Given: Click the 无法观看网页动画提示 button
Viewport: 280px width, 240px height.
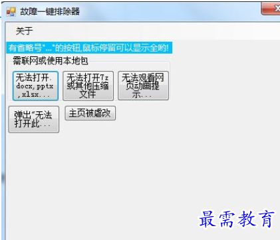Looking at the screenshot, I should click(x=143, y=86).
